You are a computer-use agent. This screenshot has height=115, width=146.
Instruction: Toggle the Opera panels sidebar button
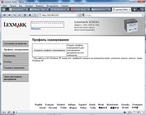coord(3,10)
